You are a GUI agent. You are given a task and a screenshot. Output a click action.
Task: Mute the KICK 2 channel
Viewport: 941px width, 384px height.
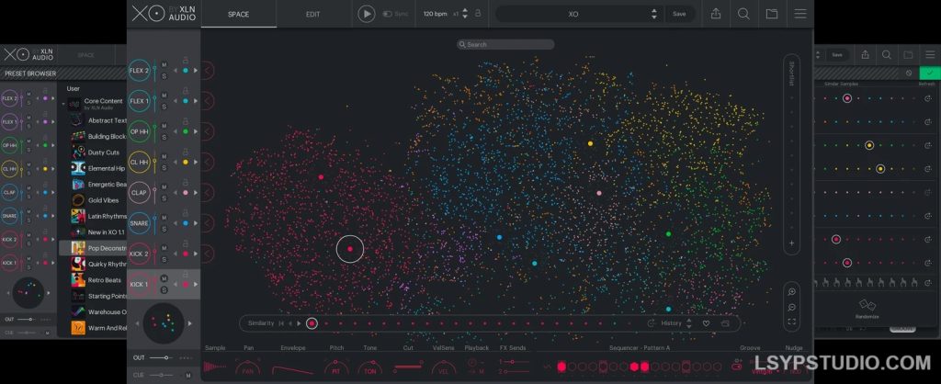tap(164, 248)
